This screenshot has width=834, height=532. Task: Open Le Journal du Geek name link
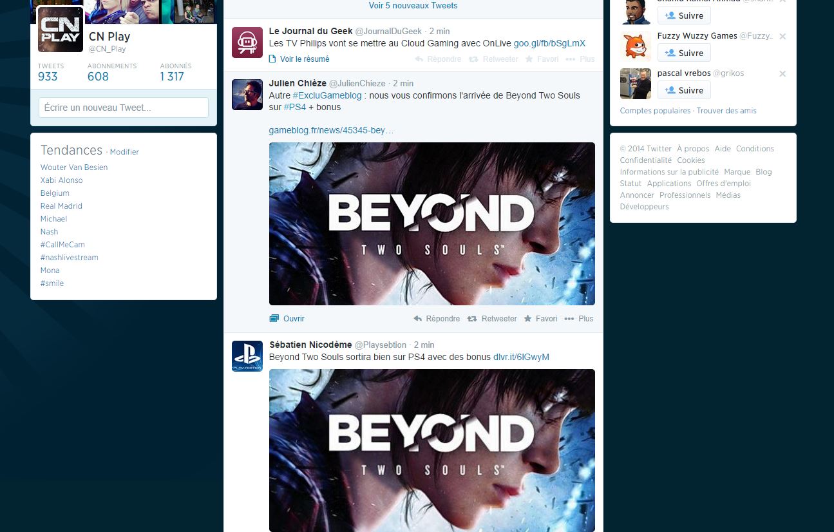tap(310, 31)
